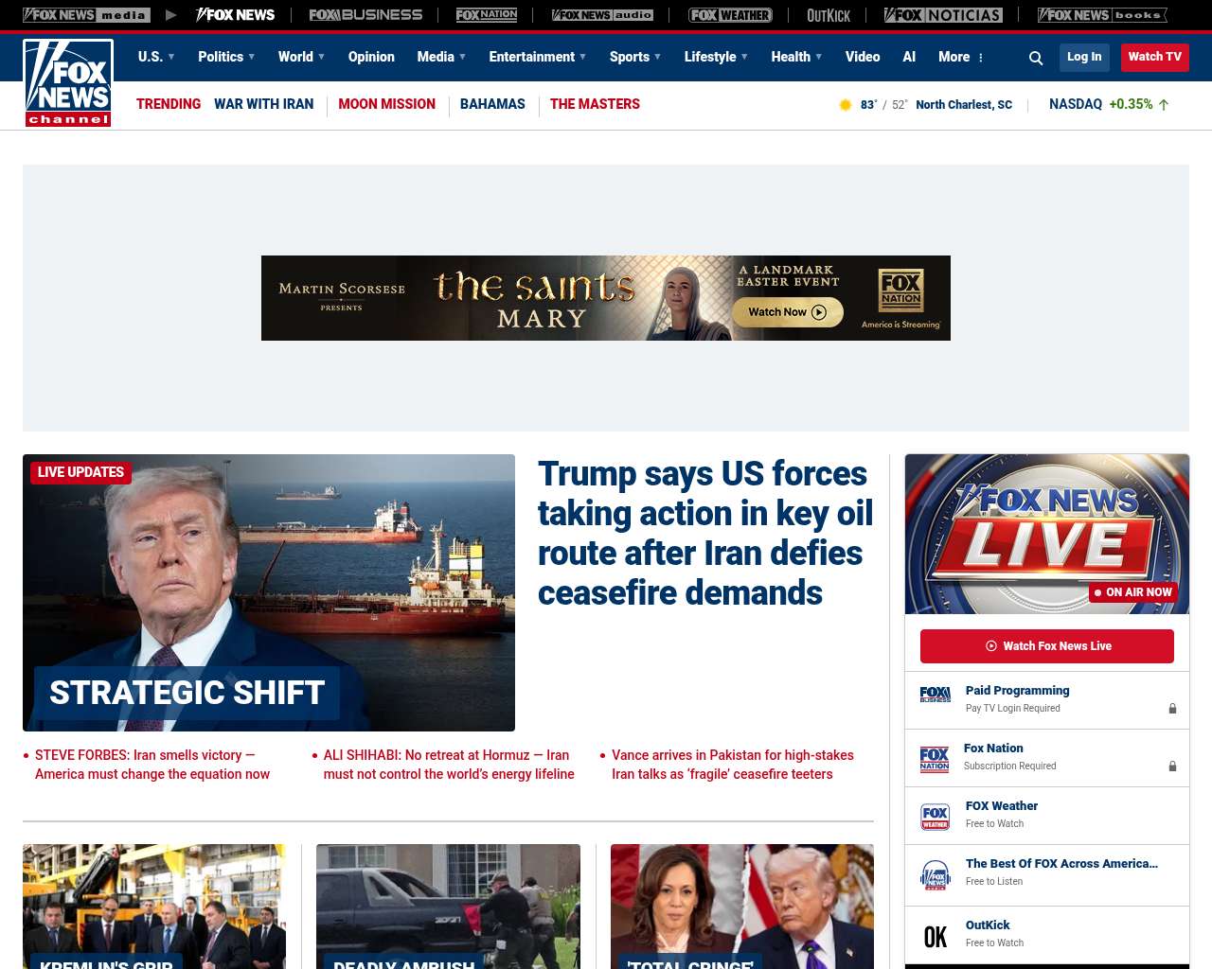1212x969 pixels.
Task: Open the More menu kebab icon
Action: pyautogui.click(x=981, y=58)
